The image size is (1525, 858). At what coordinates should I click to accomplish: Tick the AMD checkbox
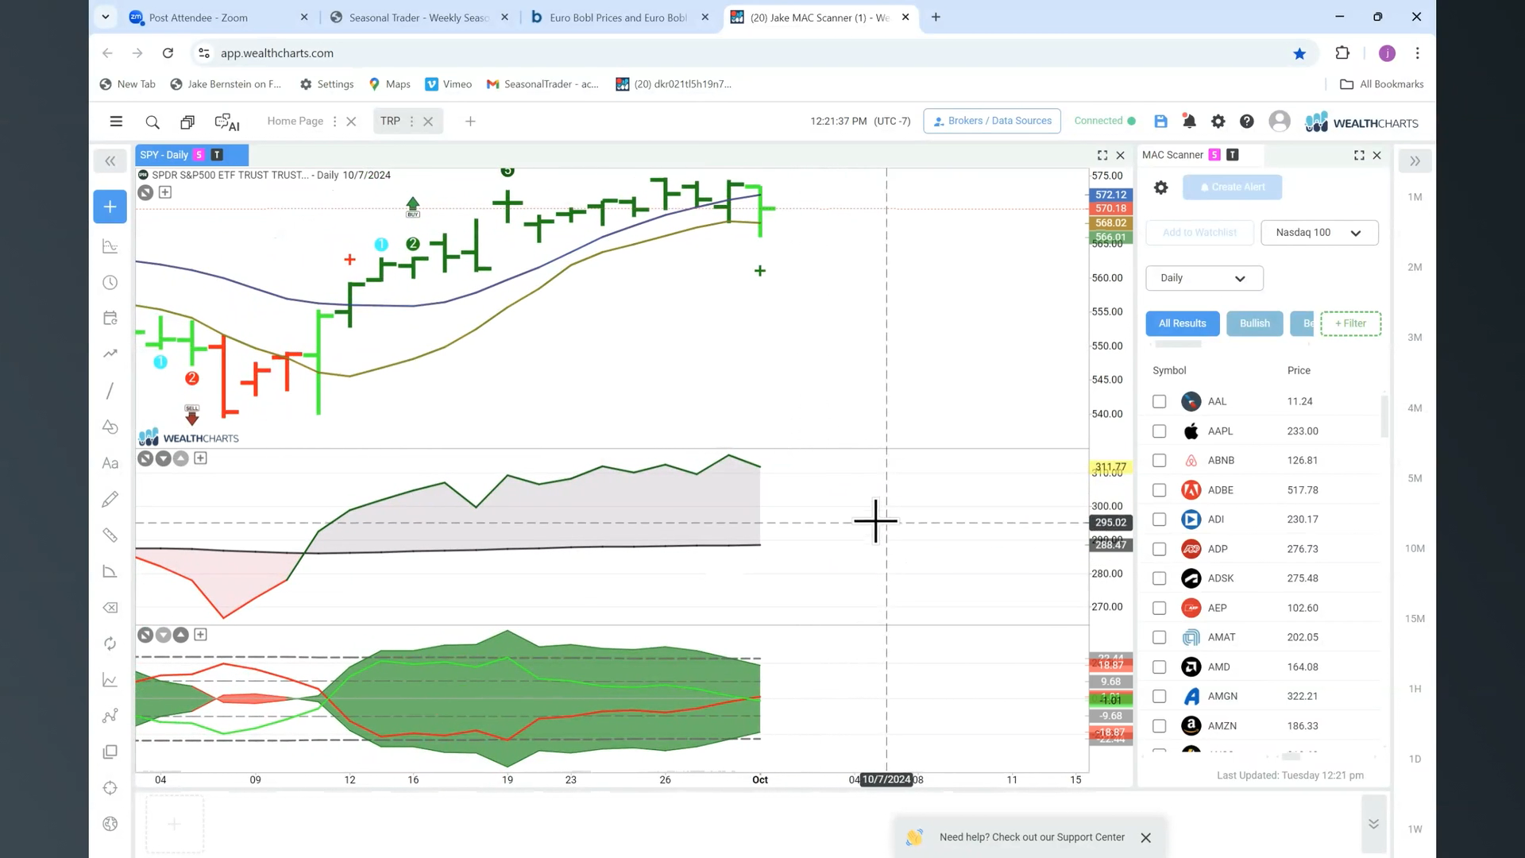1159,667
